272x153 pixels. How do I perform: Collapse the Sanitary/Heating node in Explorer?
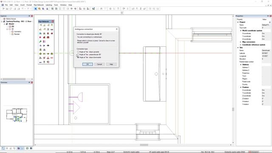pyautogui.click(x=2, y=21)
